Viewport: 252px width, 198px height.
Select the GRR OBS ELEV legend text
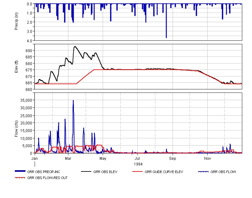(x=105, y=172)
